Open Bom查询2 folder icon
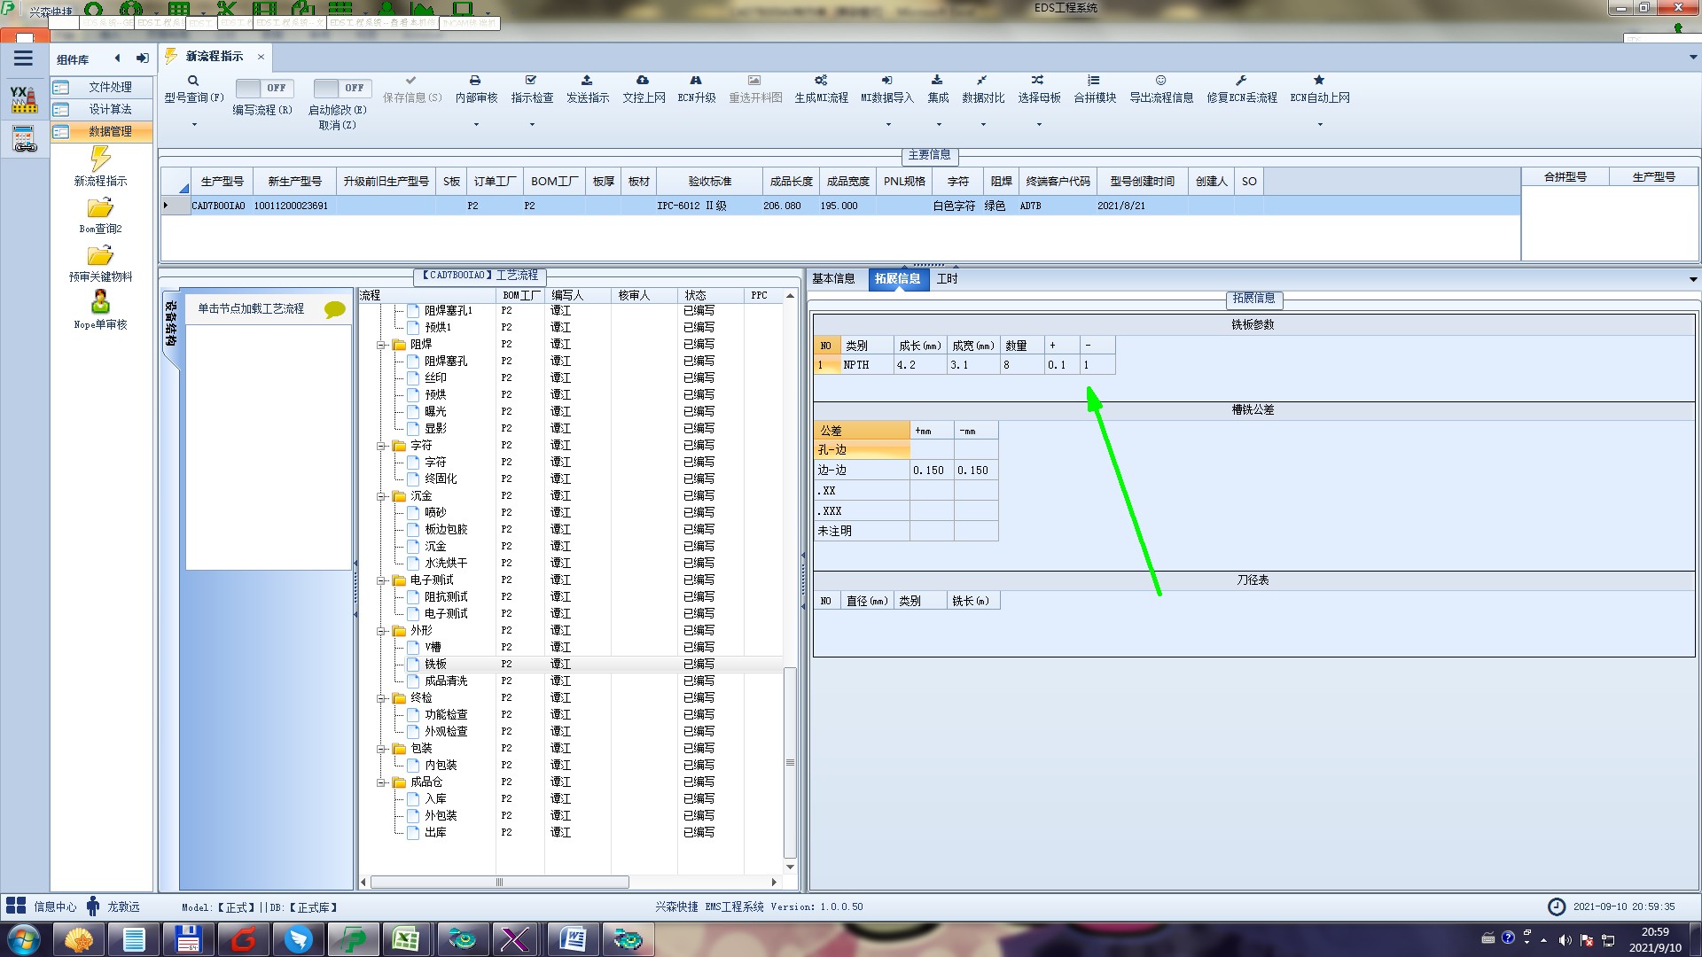This screenshot has width=1702, height=957. coord(100,208)
